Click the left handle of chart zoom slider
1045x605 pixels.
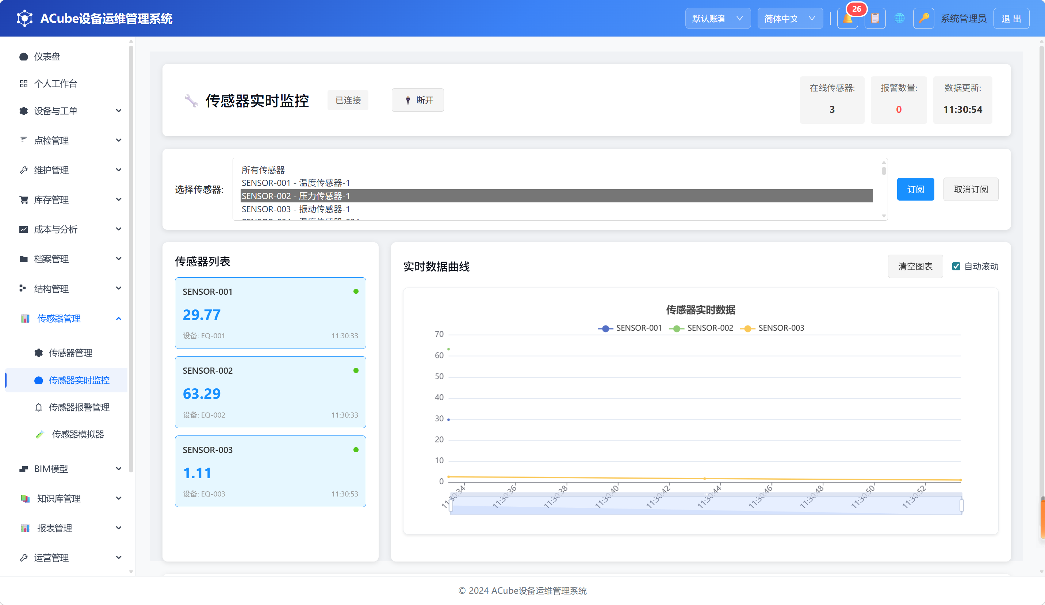coord(451,505)
